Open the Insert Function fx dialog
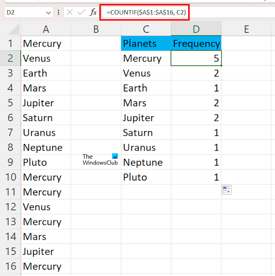This screenshot has height=276, width=275. click(93, 13)
